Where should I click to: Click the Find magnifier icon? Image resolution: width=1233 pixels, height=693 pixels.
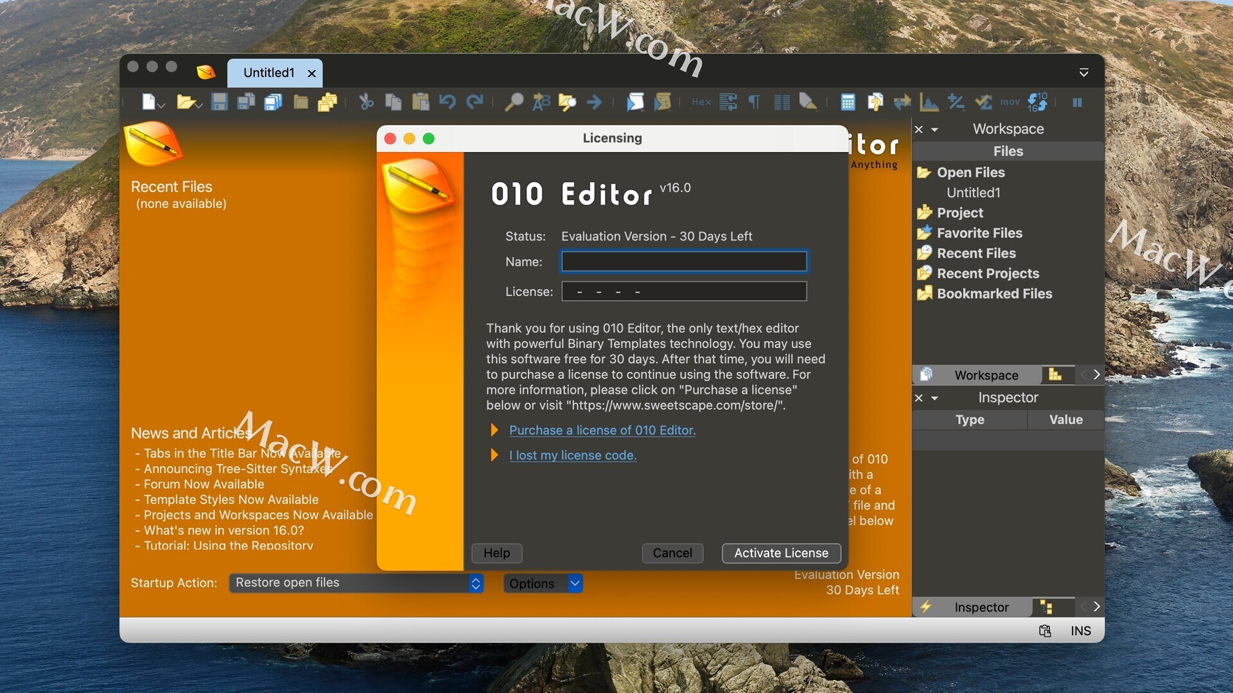coord(514,102)
